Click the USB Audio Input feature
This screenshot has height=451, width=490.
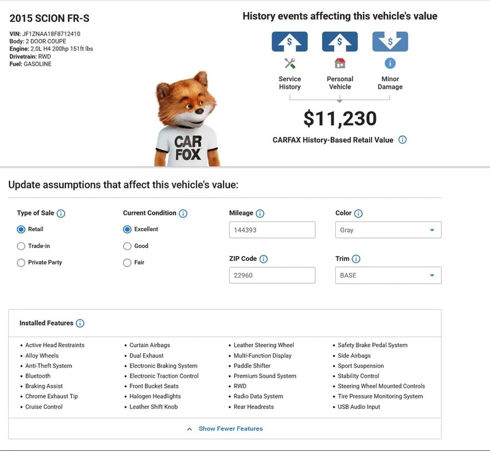tap(359, 407)
